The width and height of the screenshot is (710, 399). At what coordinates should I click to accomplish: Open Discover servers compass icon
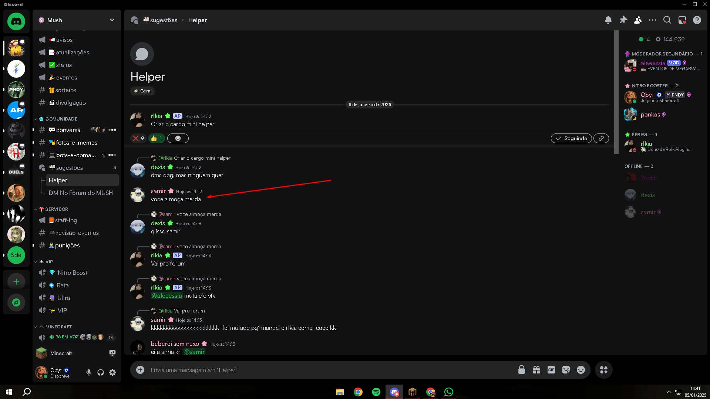(16, 302)
